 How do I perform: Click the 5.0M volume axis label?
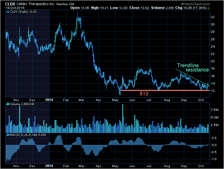[x=214, y=118]
